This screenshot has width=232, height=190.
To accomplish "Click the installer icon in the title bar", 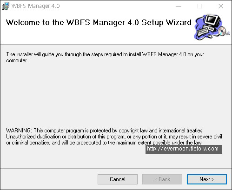I will point(6,6).
